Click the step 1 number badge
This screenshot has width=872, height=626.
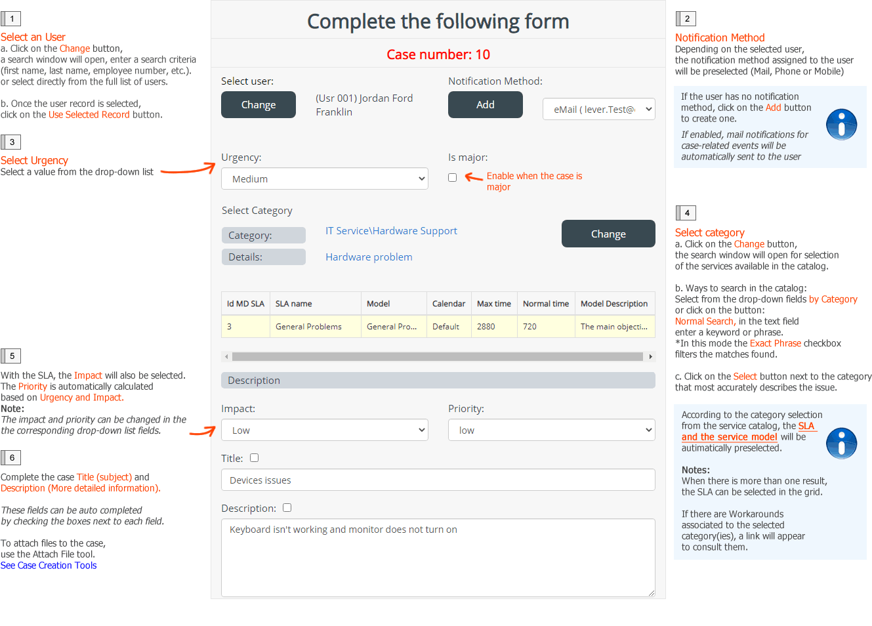click(11, 19)
